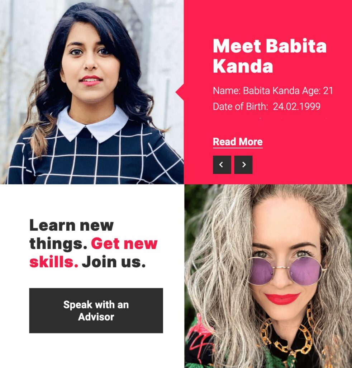The height and width of the screenshot is (368, 352).
Task: Click the white collar on Babita's top
Action: point(93,124)
